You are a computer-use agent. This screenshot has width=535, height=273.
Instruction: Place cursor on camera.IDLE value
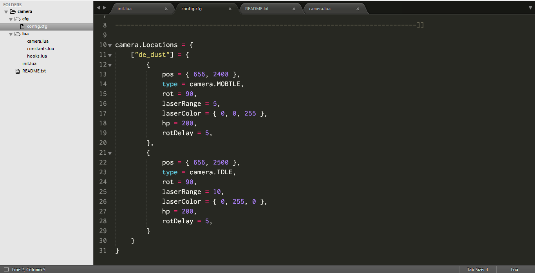click(211, 172)
